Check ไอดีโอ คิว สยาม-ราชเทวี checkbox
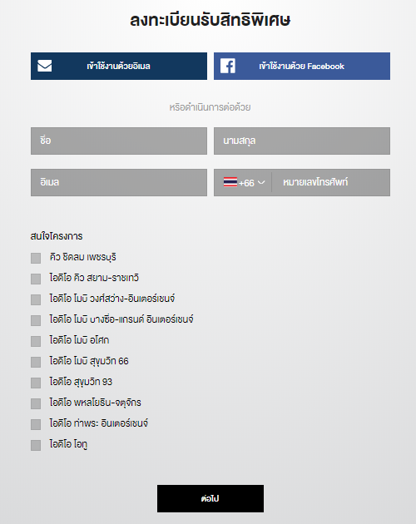This screenshot has height=524, width=416. coord(36,279)
